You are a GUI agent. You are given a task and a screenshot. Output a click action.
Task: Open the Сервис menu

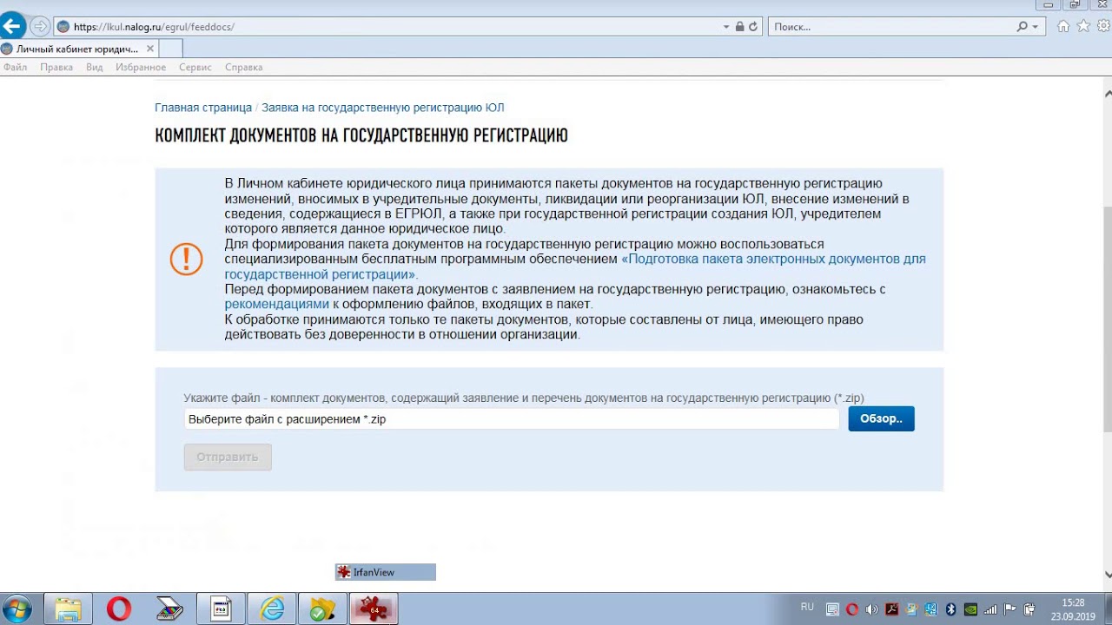click(x=195, y=67)
